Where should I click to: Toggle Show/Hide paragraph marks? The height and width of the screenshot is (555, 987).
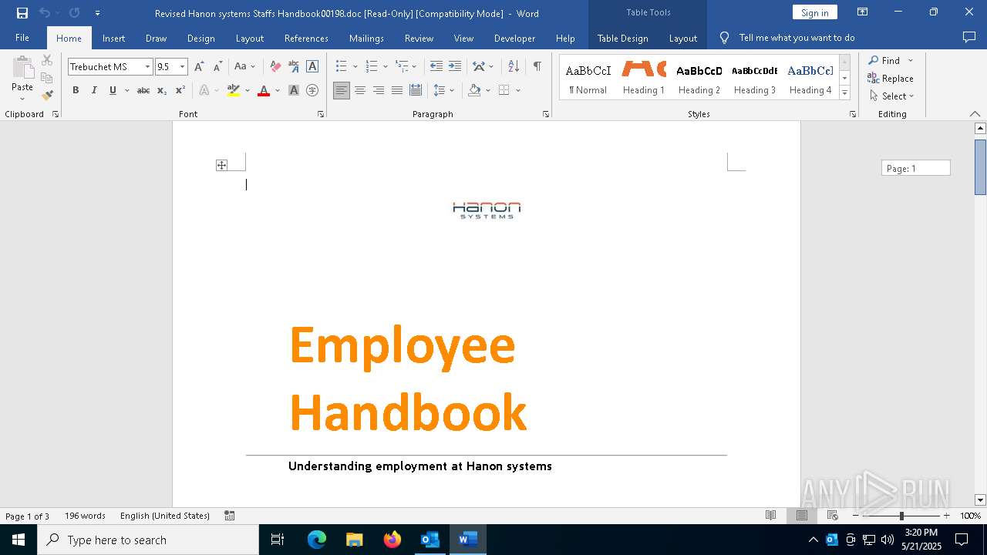click(x=537, y=67)
